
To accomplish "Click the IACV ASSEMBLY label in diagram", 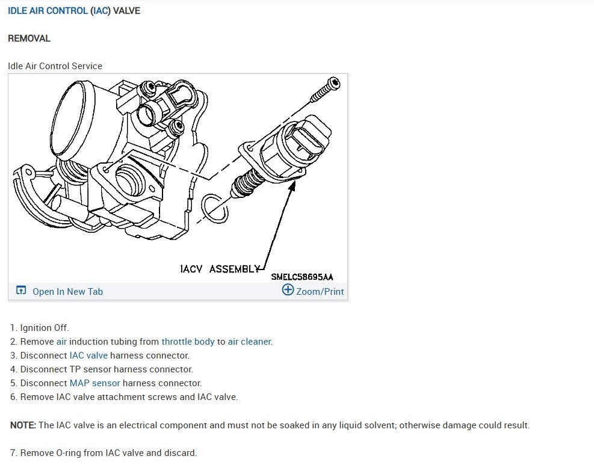I will [x=220, y=269].
